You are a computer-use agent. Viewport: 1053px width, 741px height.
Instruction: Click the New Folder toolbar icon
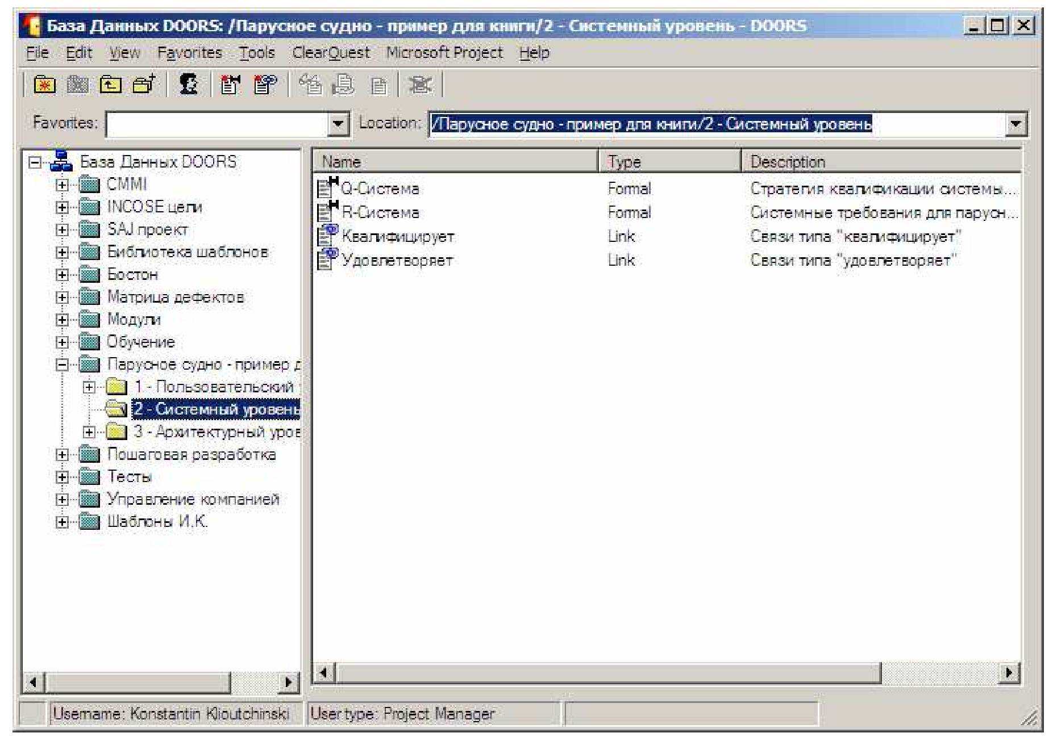pyautogui.click(x=45, y=85)
